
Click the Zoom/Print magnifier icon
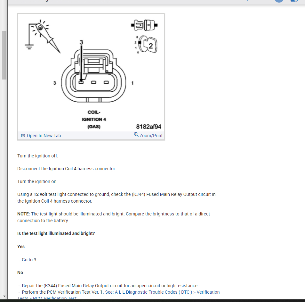click(136, 134)
